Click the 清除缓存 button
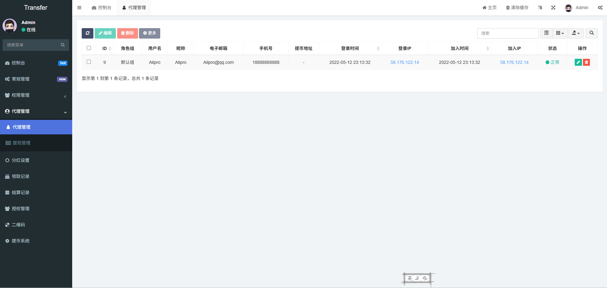 tap(517, 7)
